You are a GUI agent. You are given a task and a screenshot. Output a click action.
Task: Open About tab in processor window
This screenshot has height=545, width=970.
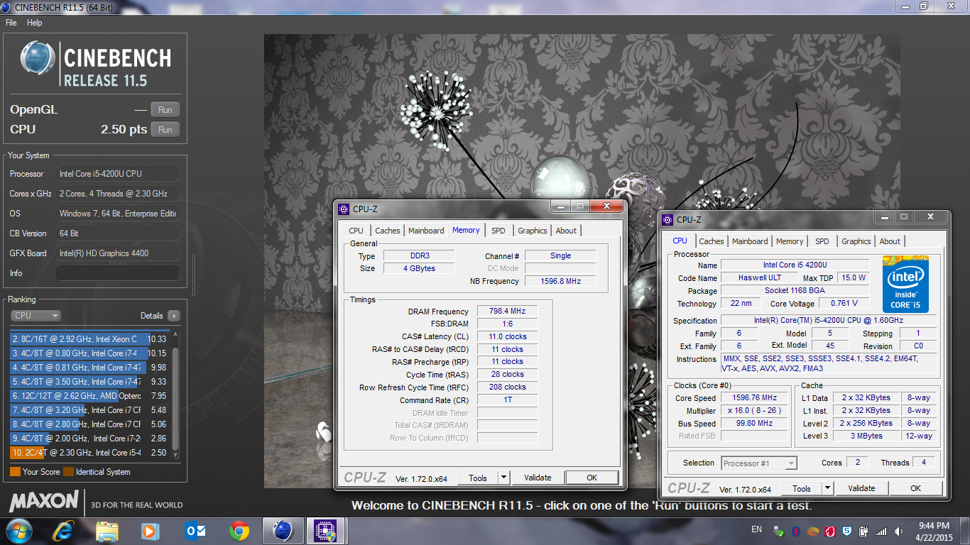click(890, 241)
